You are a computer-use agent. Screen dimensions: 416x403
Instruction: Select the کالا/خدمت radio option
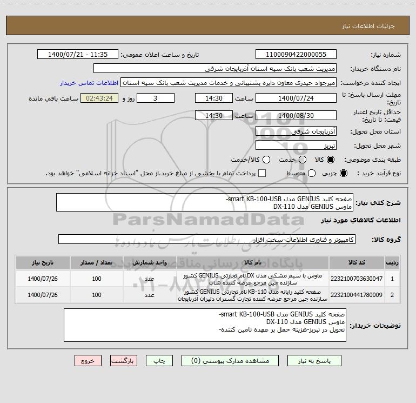[x=266, y=160]
